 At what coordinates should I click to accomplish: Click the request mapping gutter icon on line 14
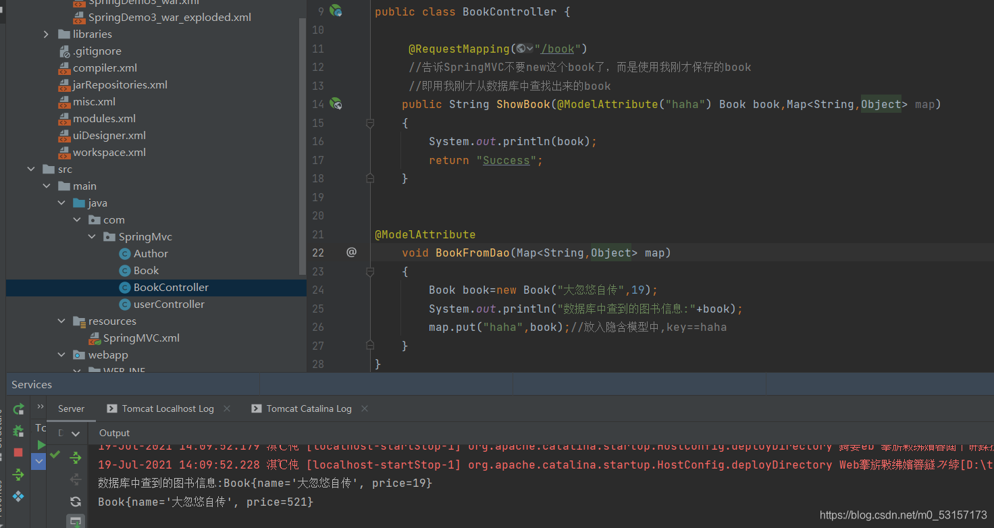[336, 103]
